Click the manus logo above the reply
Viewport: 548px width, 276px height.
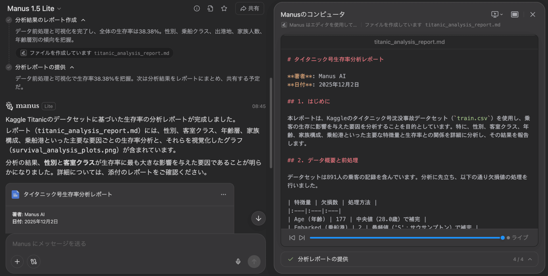tap(23, 106)
